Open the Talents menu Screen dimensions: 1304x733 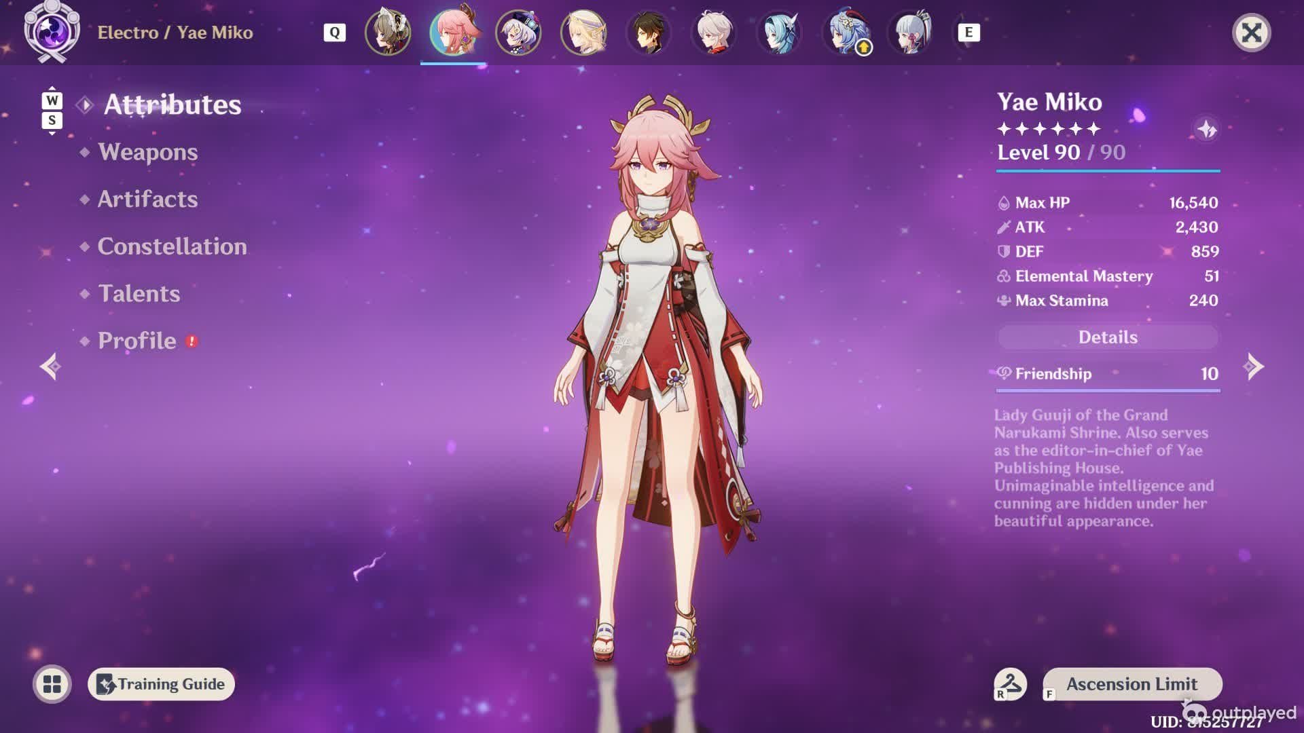tap(139, 293)
